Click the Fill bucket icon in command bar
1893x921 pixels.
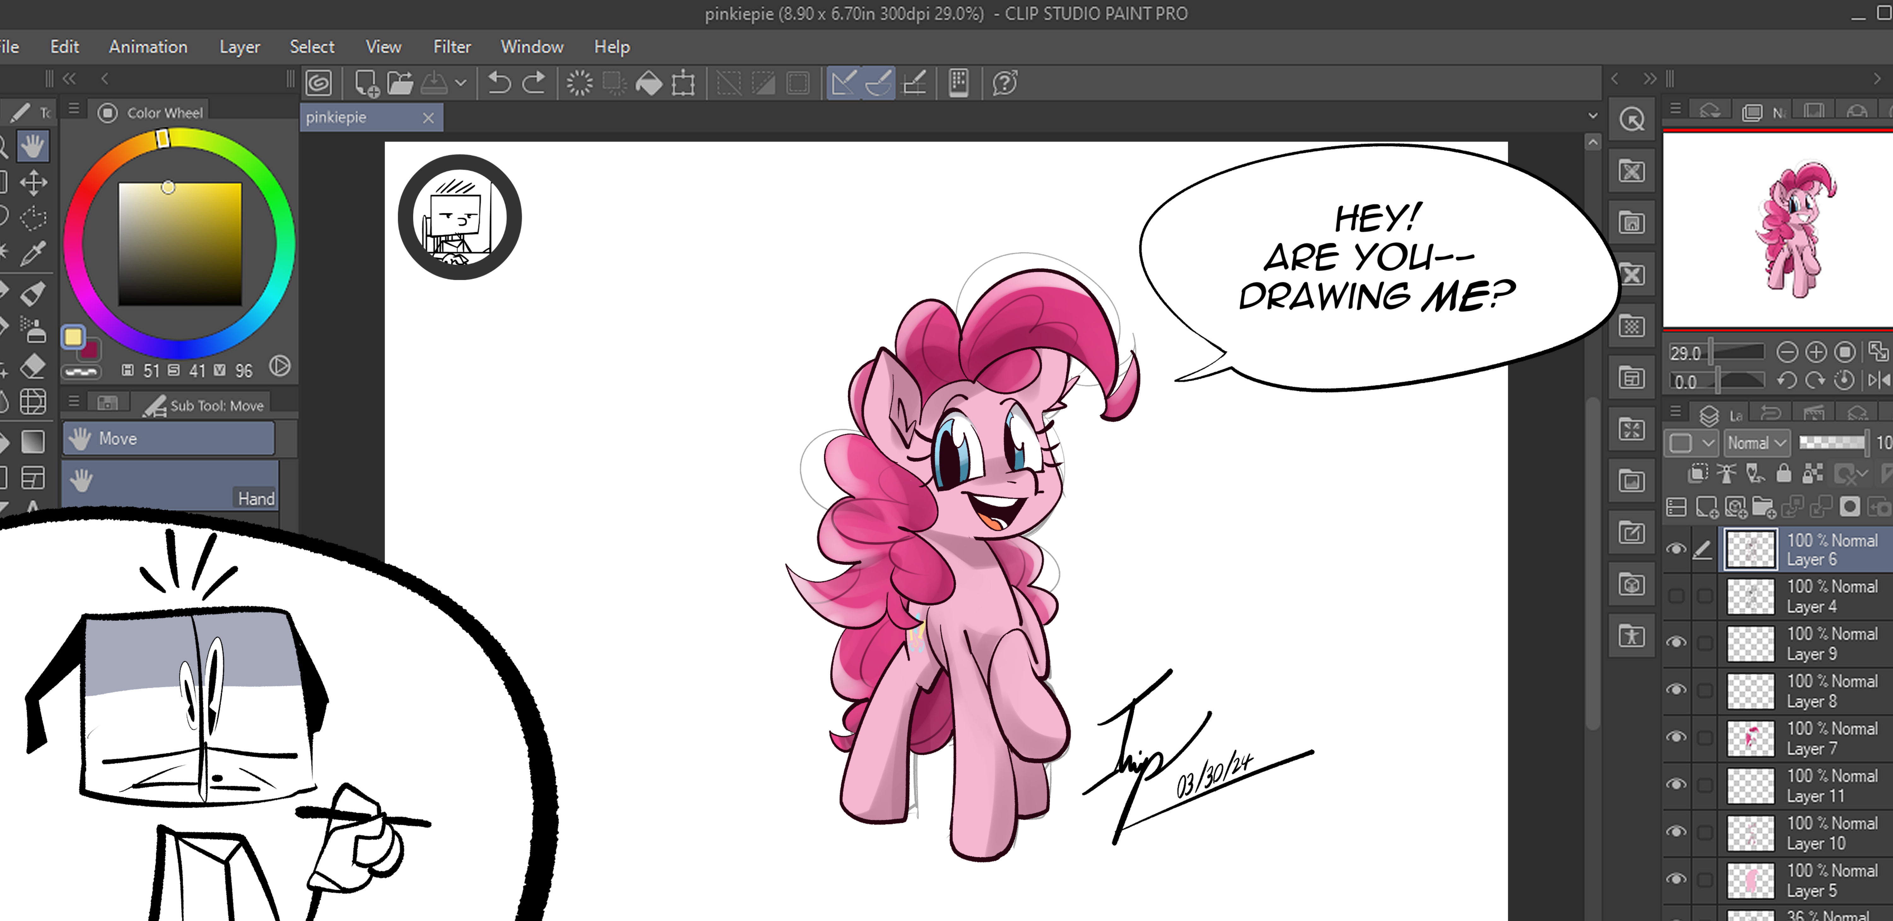coord(649,83)
